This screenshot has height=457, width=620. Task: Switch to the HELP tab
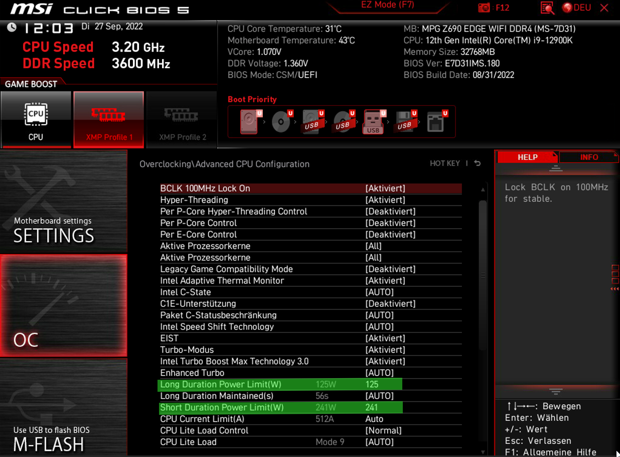(527, 157)
